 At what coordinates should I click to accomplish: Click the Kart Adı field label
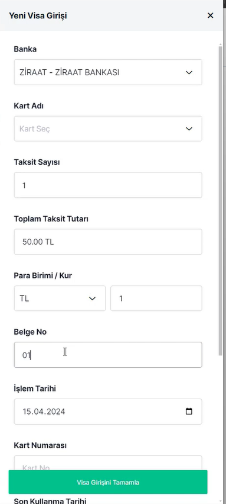coord(29,106)
